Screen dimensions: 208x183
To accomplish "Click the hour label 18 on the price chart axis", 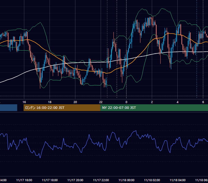I will pos(50,102).
